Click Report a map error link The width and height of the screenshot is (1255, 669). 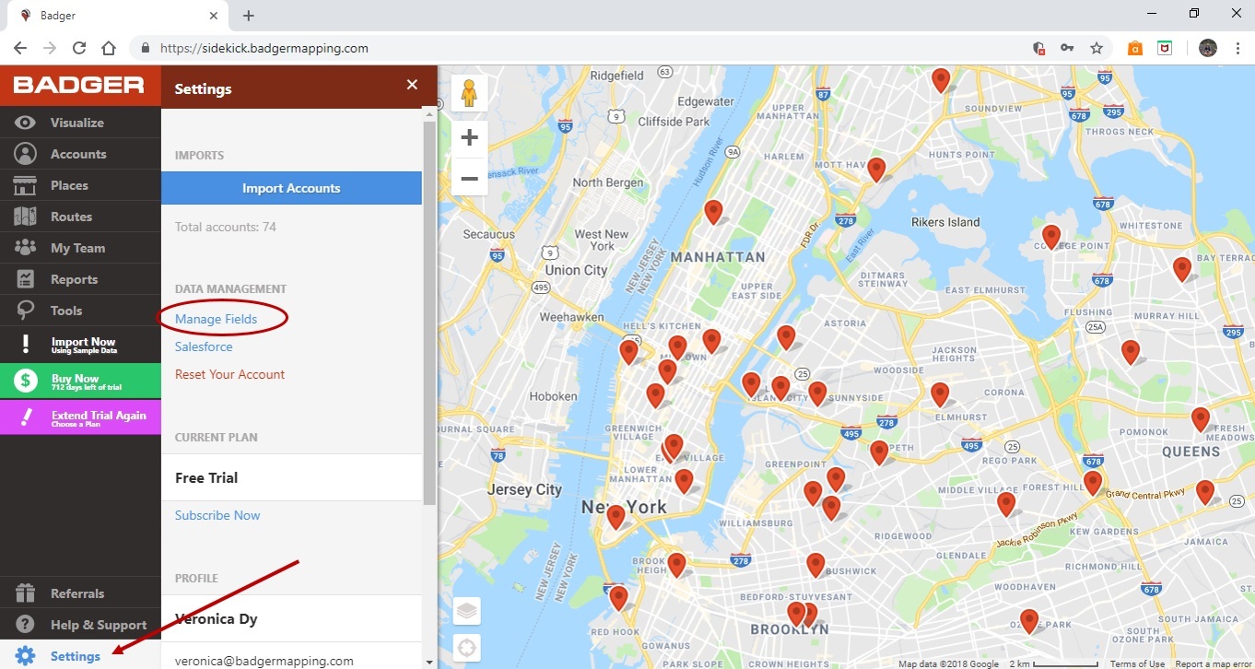(x=1214, y=663)
